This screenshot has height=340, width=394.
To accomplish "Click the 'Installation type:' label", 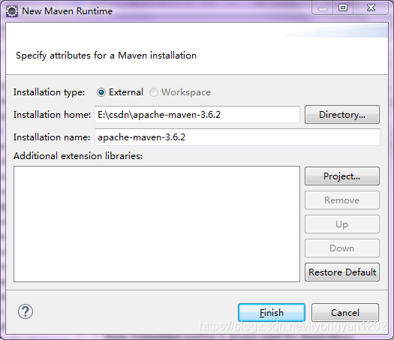I will pos(50,92).
